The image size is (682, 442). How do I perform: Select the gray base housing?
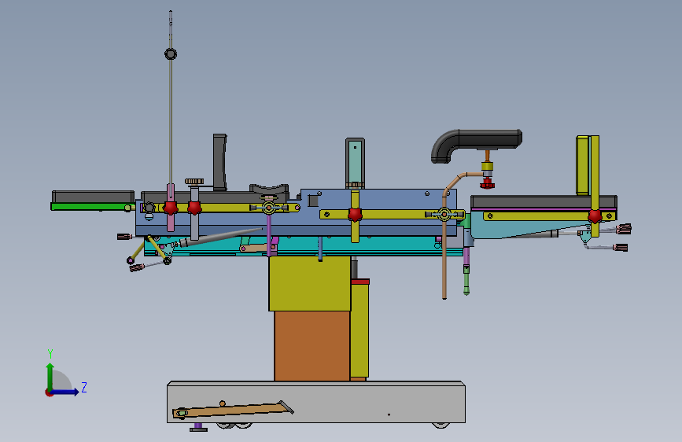316,402
